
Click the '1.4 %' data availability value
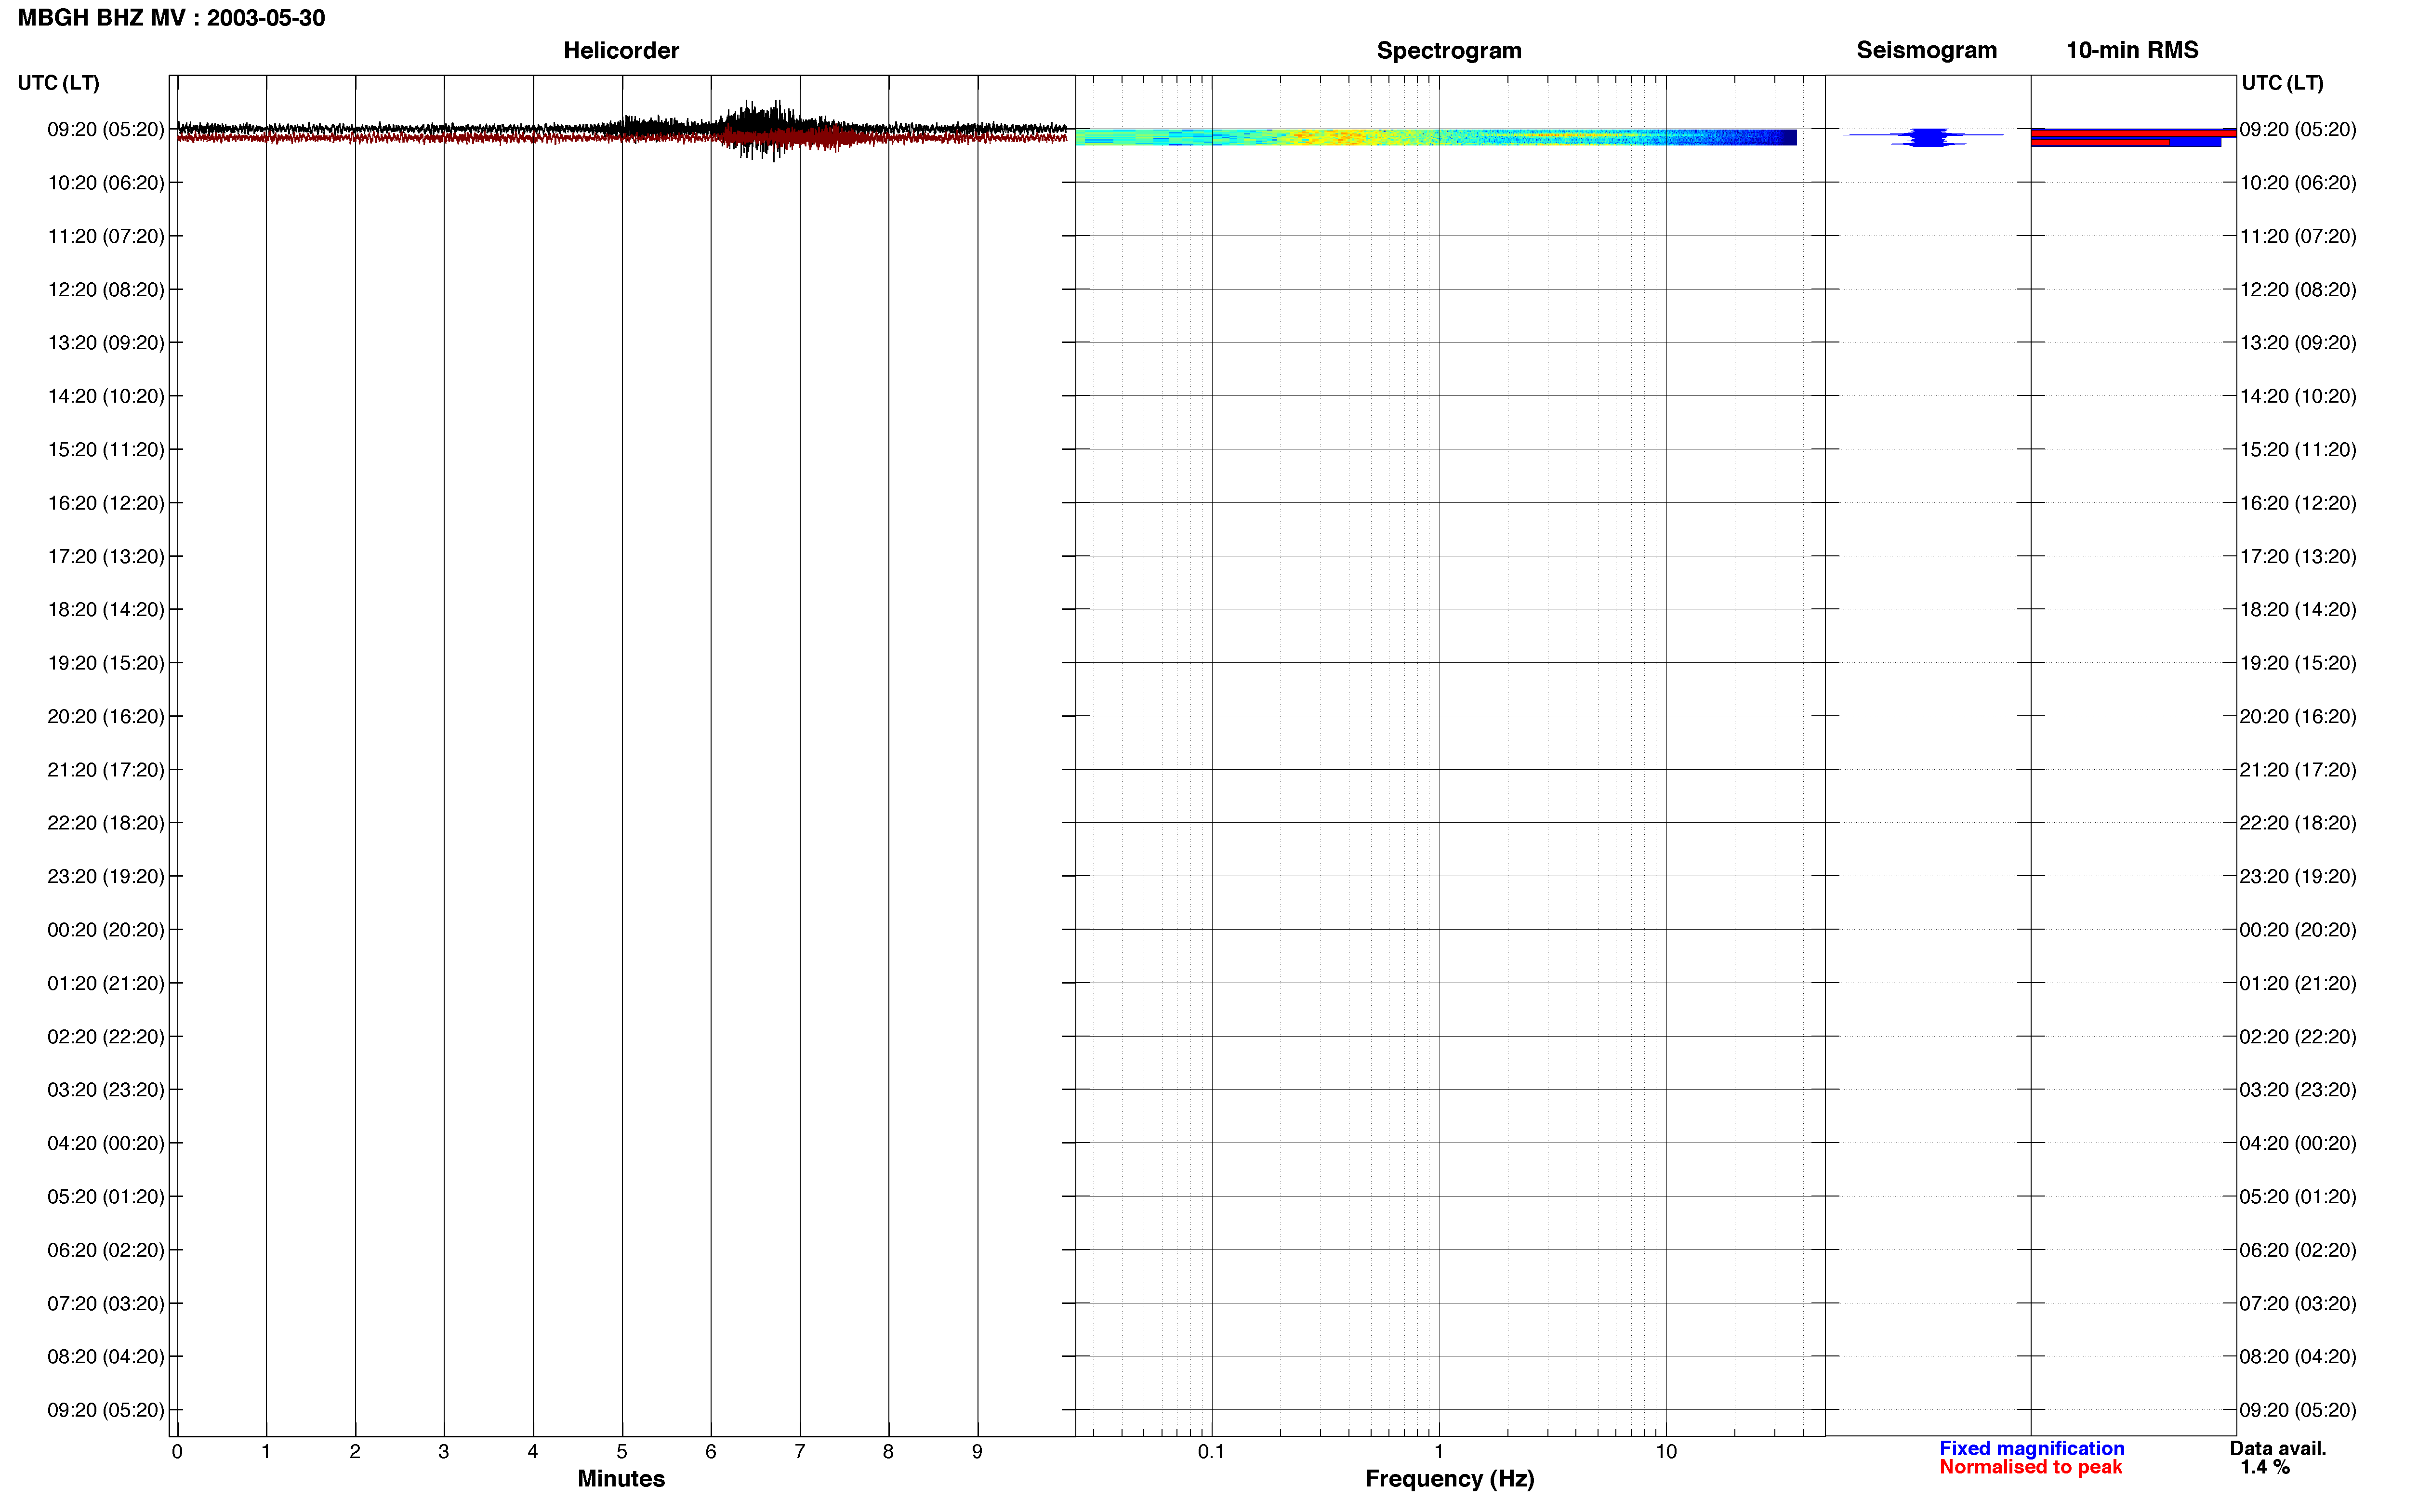(2265, 1467)
